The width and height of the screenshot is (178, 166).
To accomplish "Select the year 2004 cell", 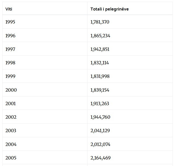I will point(11,144).
